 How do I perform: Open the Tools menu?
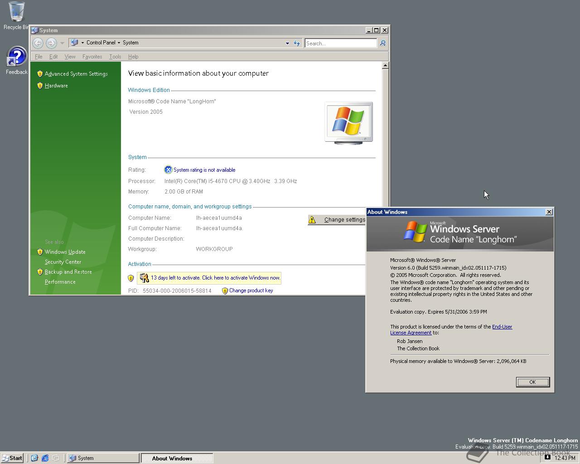click(x=115, y=57)
